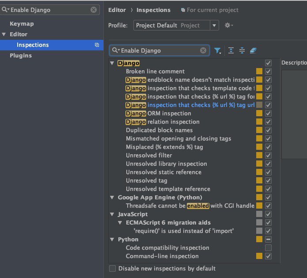Expand all inspection tree nodes
307x278 pixels.
231,50
